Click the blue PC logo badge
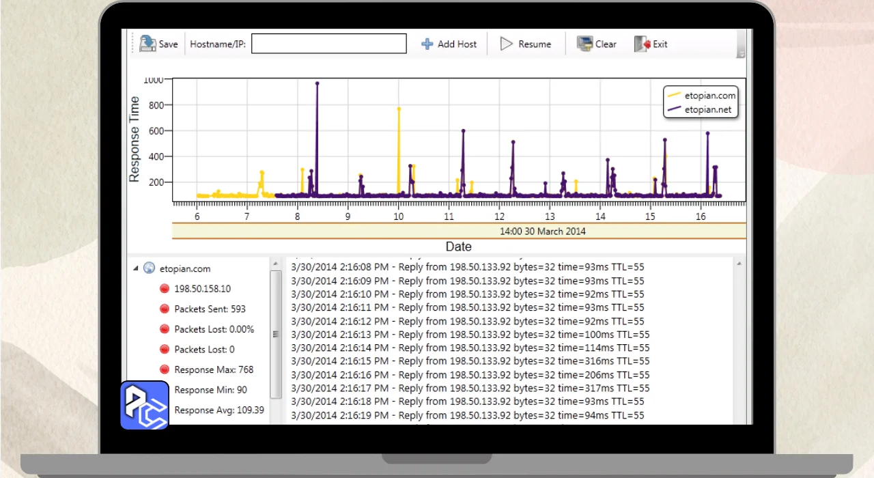 [145, 405]
